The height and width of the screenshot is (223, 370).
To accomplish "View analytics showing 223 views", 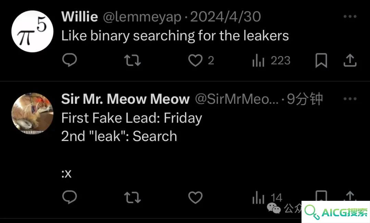I will pyautogui.click(x=271, y=61).
